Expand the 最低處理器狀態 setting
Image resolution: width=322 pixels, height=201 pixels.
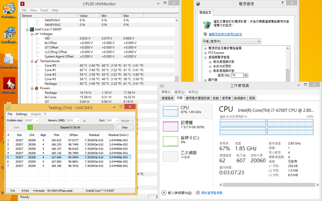210,62
